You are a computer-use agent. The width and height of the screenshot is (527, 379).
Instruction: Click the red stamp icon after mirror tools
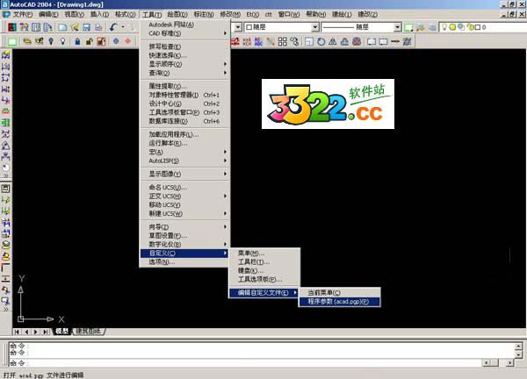[357, 41]
